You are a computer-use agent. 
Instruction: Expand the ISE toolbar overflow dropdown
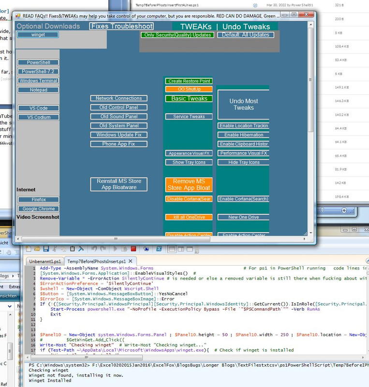tap(197, 252)
